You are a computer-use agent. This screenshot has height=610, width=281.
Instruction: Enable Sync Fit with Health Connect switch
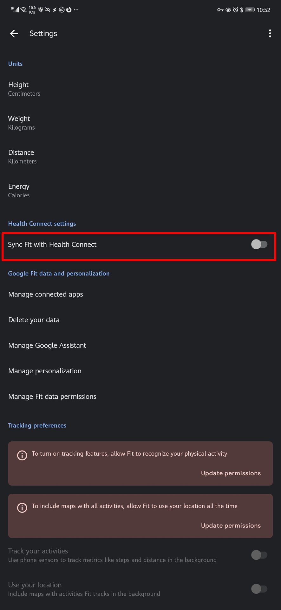[x=259, y=244]
